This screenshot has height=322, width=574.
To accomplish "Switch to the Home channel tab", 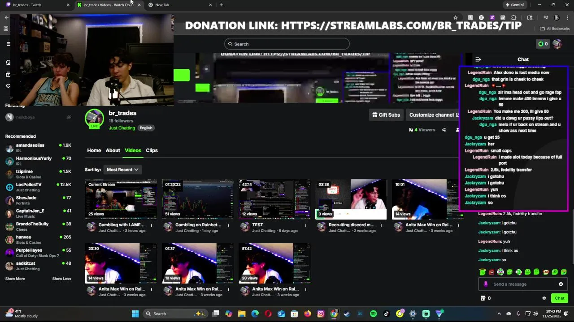I will point(94,150).
